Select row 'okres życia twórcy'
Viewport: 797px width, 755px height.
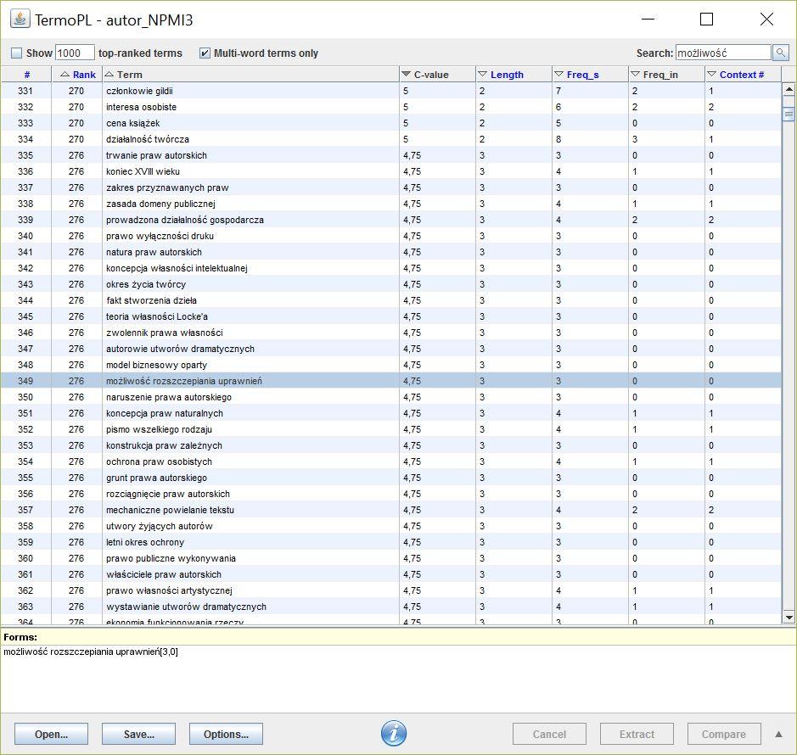pos(391,284)
